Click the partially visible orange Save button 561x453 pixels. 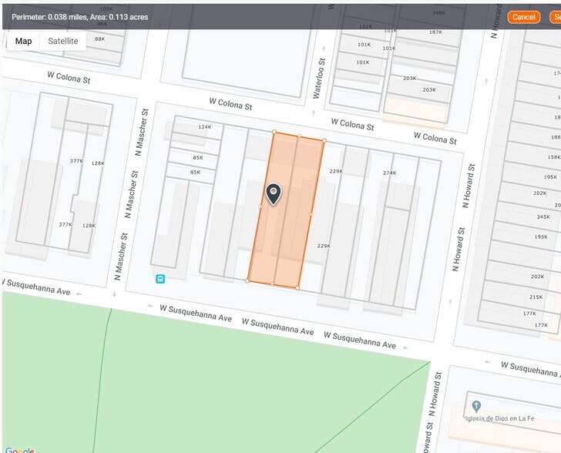(555, 17)
